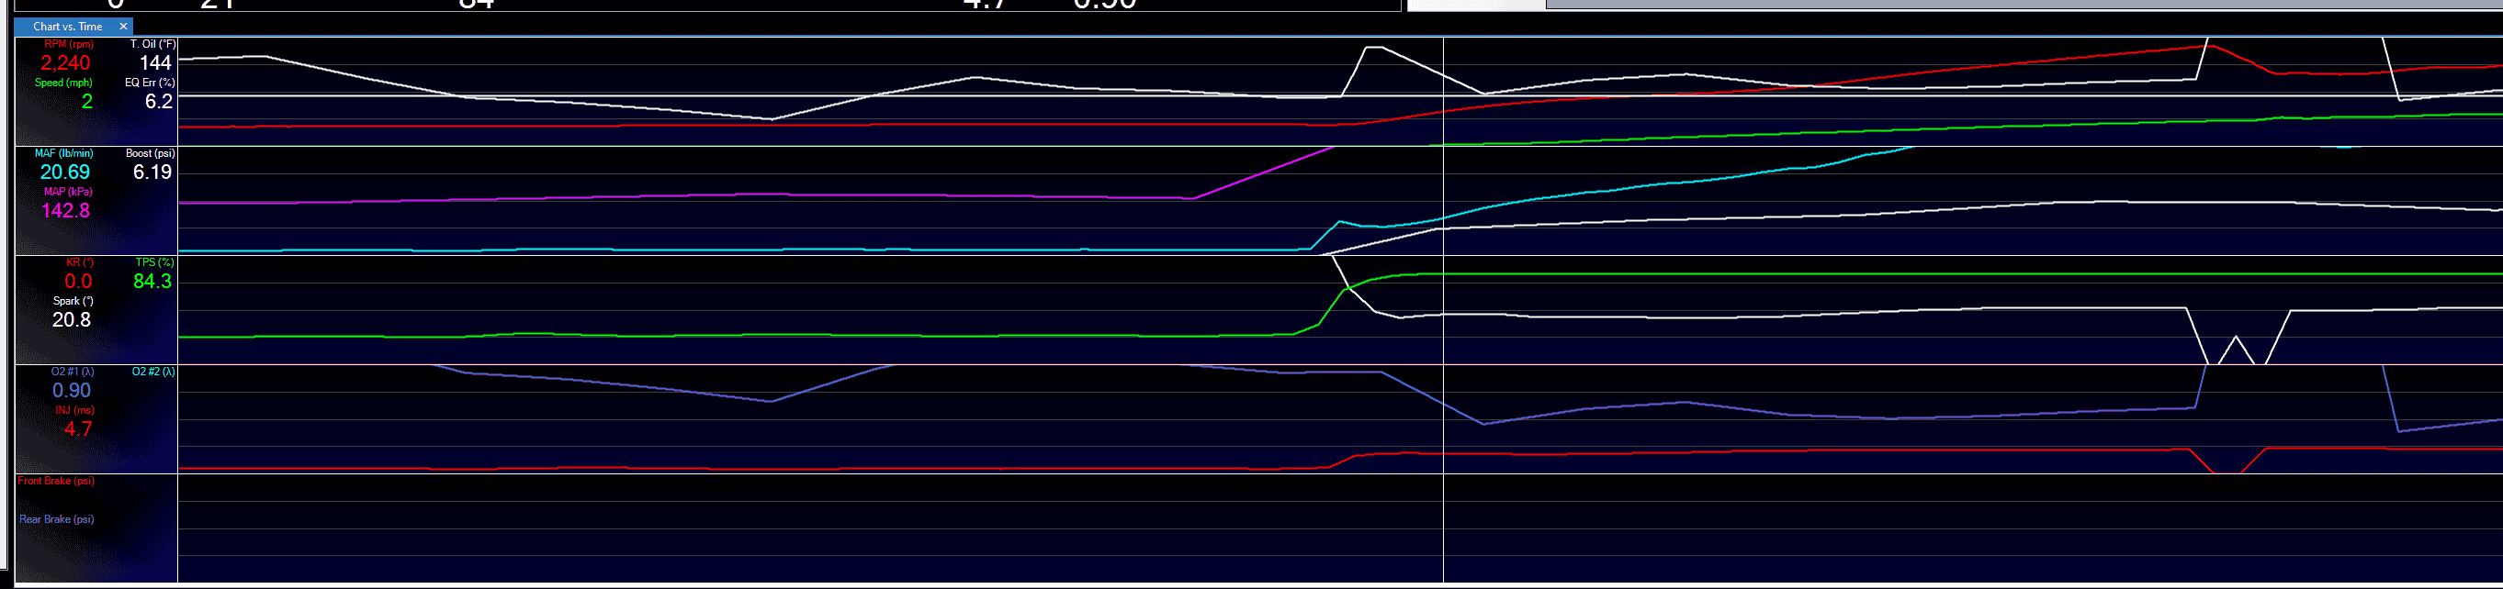Click the TPS value 84.3
Screen dimensions: 2503x589
[x=152, y=282]
